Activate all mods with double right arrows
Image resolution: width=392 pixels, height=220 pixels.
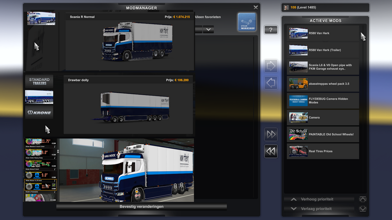271,134
